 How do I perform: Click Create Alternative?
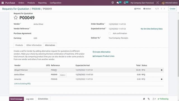coord(101,52)
